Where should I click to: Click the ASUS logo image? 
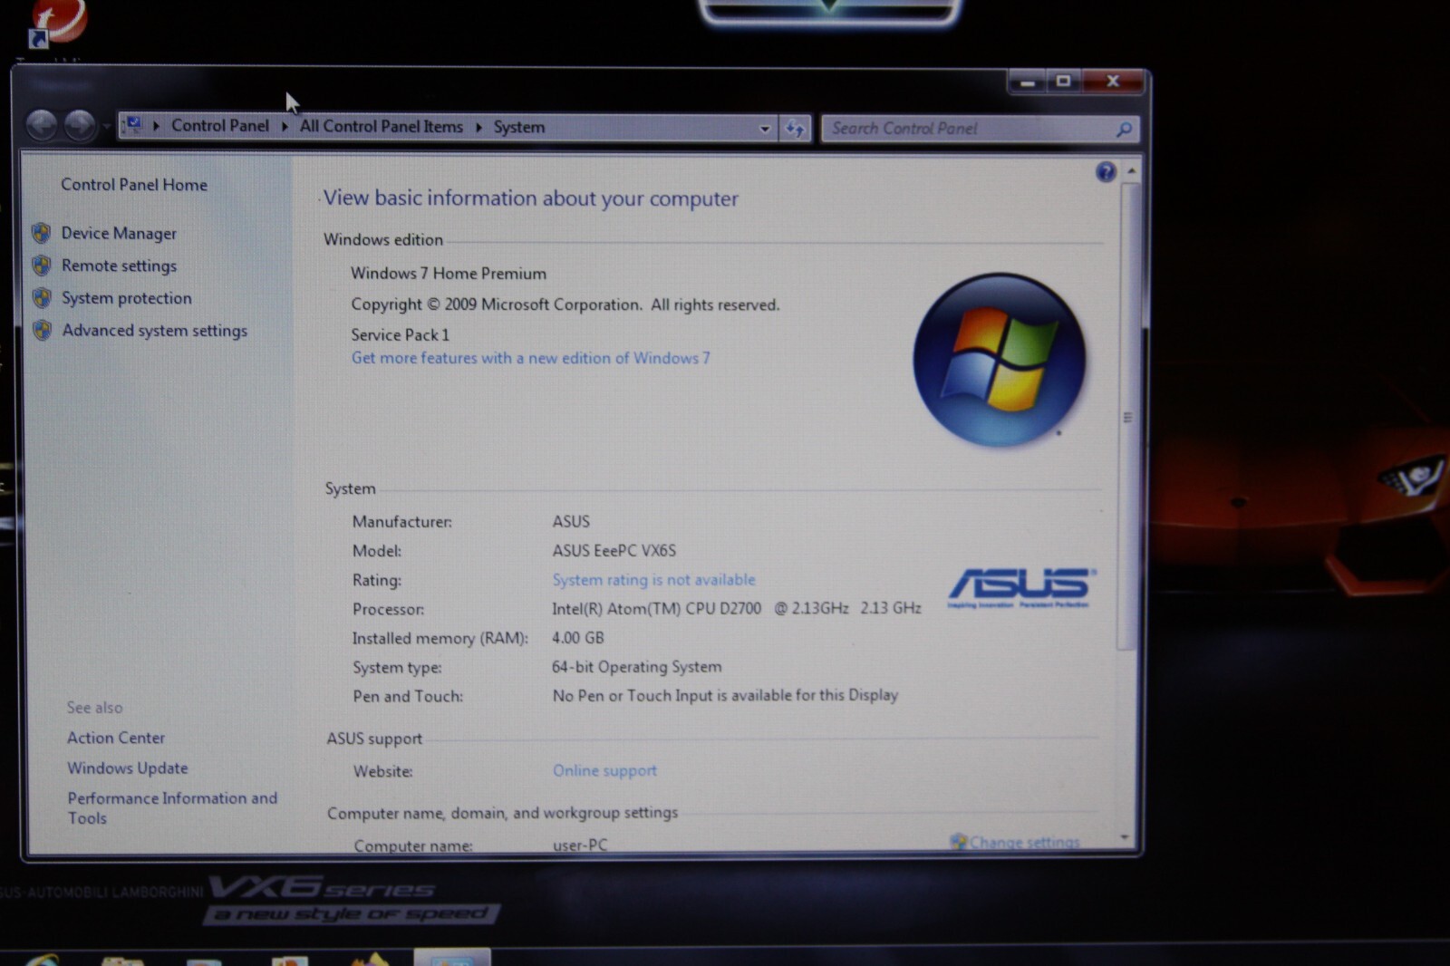point(1021,588)
